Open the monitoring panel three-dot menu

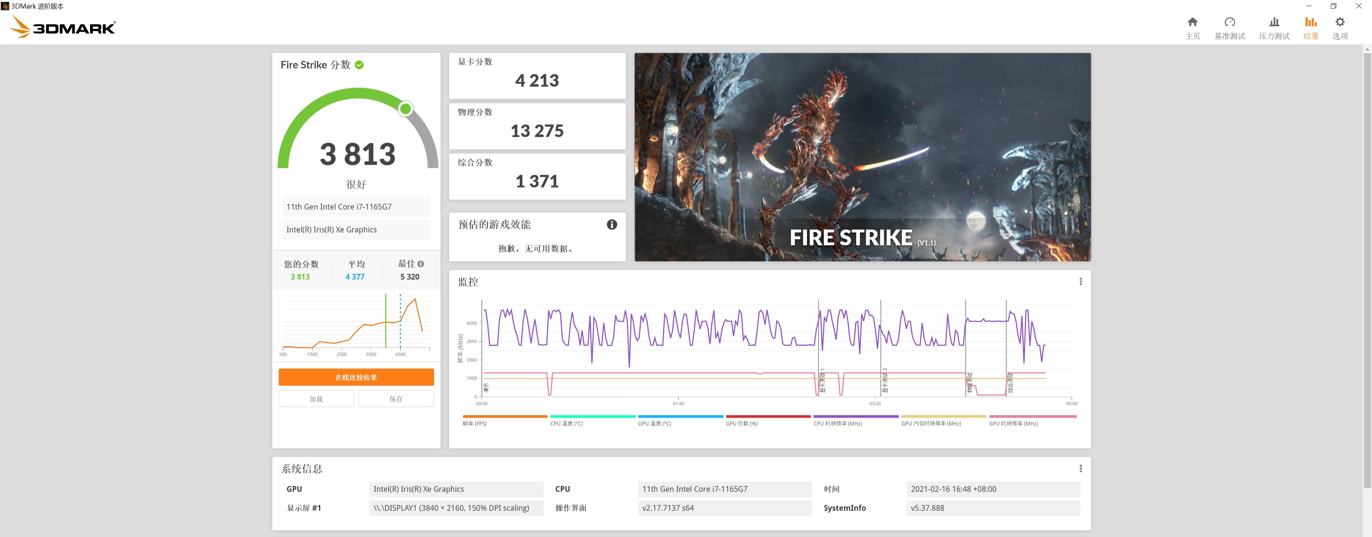(x=1080, y=281)
